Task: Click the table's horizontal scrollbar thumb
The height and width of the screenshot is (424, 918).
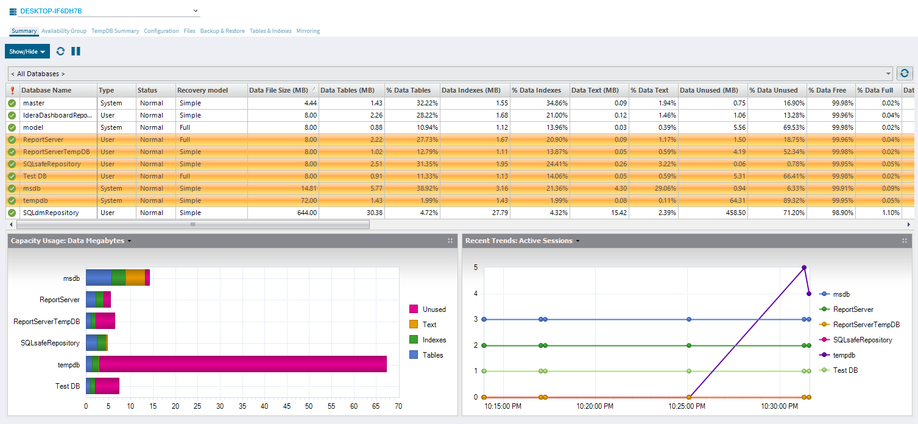Action: coord(192,224)
